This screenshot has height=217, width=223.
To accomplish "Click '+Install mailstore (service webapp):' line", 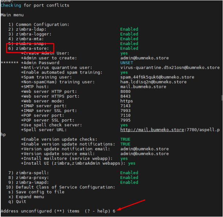I will click(x=74, y=159).
